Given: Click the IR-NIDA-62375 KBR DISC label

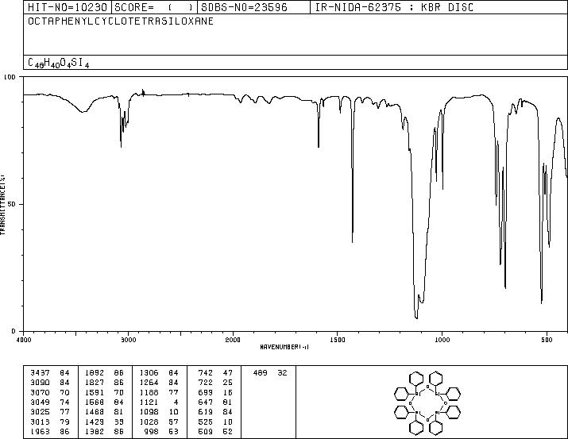Looking at the screenshot, I should click(x=394, y=7).
